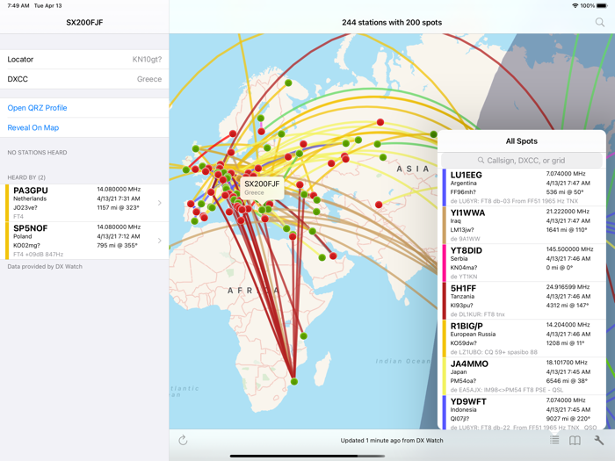Image resolution: width=615 pixels, height=461 pixels.
Task: Select the YI1WWA Iraq spot
Action: point(524,225)
